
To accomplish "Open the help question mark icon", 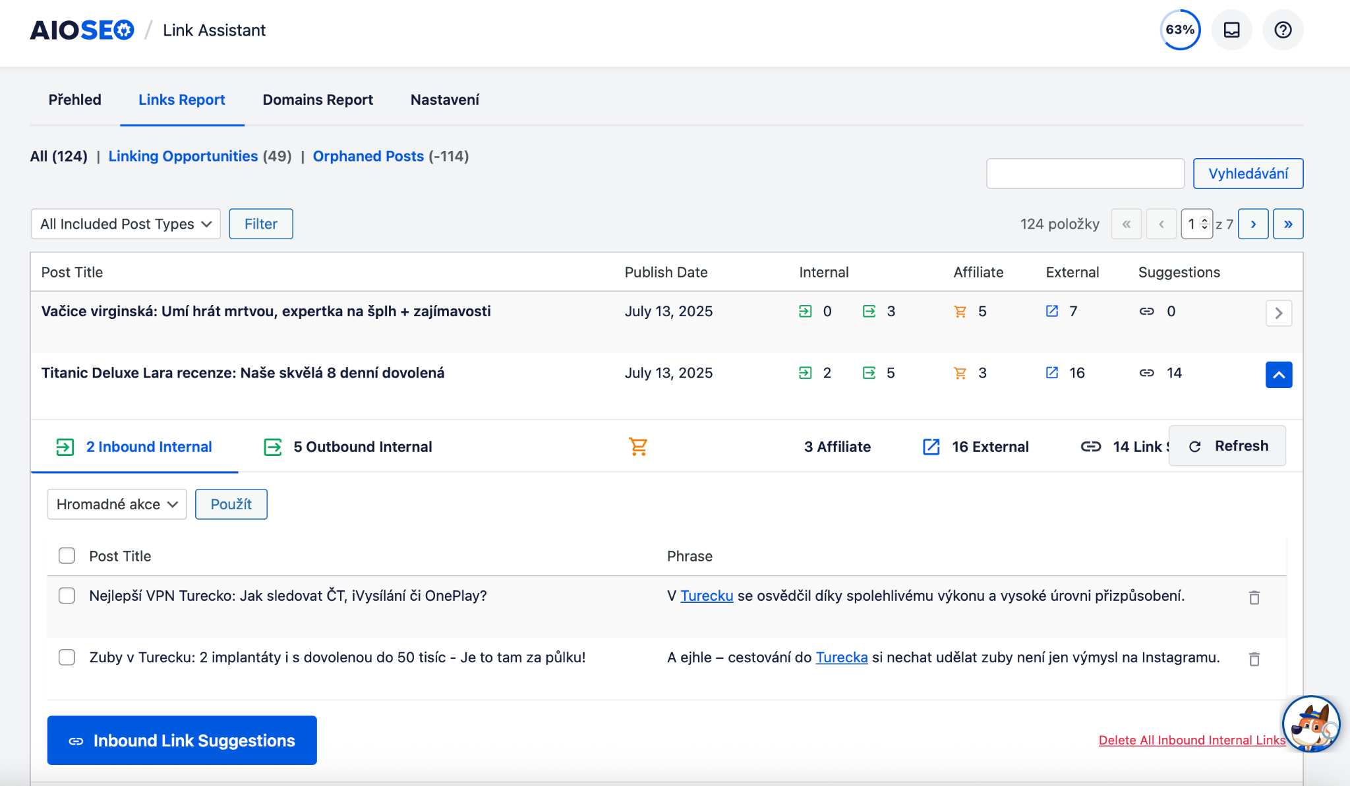I will (x=1282, y=30).
